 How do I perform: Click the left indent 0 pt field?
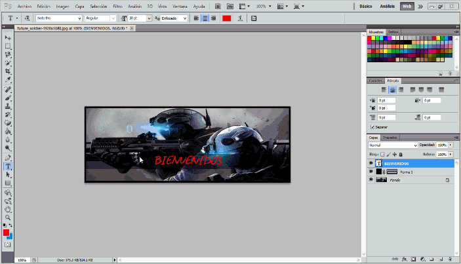click(x=386, y=100)
